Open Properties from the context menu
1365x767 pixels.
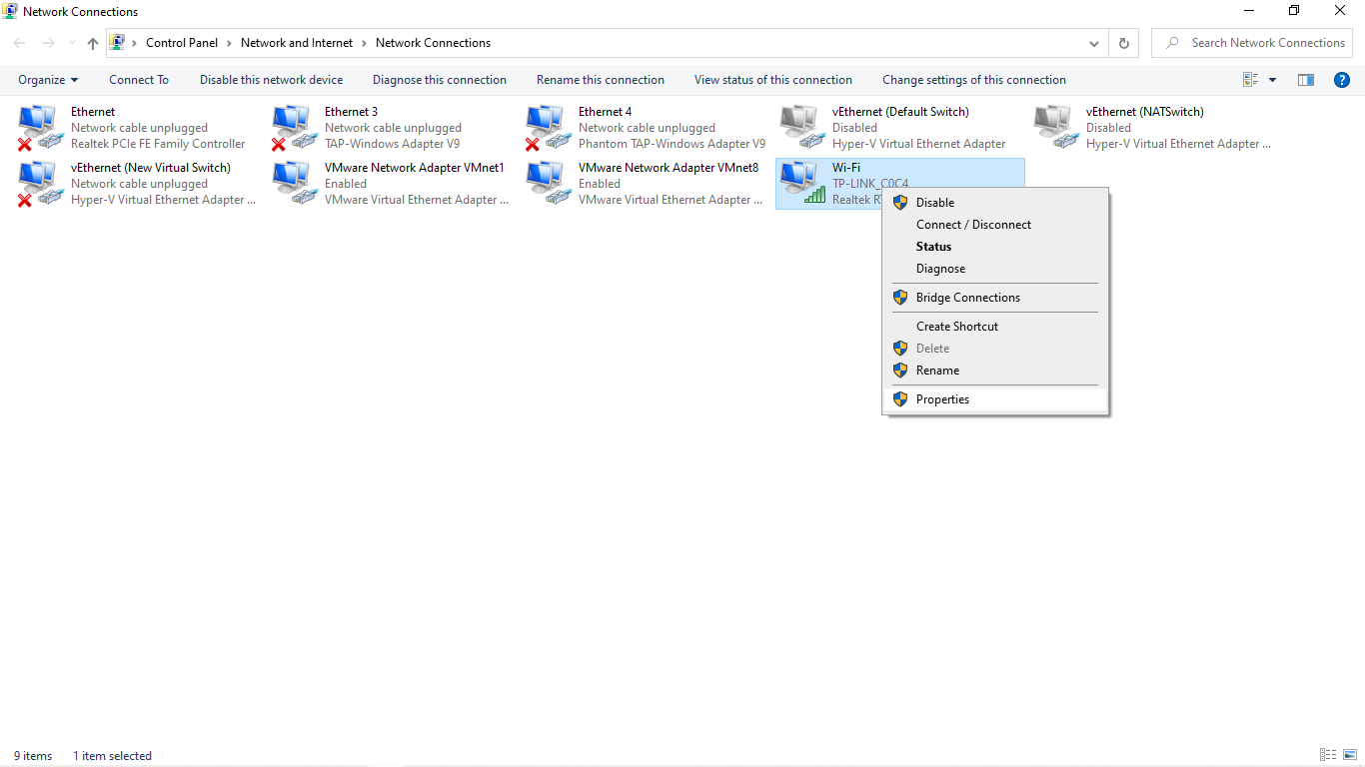tap(996, 399)
